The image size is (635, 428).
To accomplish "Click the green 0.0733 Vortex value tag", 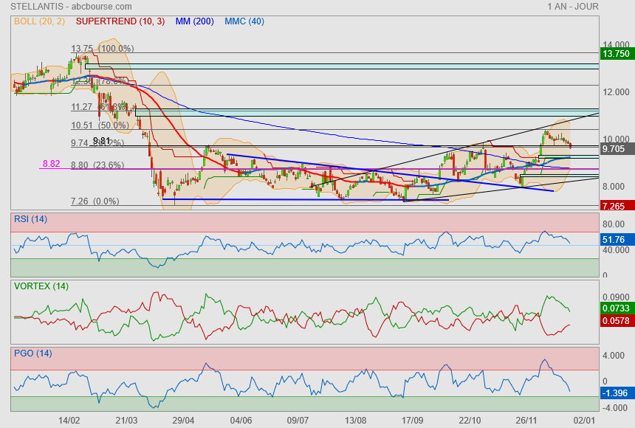I will [616, 308].
